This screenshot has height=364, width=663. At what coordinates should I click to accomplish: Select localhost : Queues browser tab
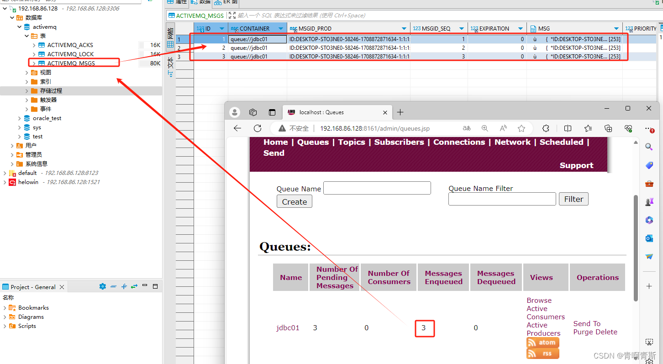(337, 112)
